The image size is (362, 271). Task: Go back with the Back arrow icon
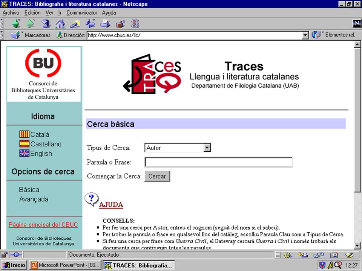coord(16,24)
